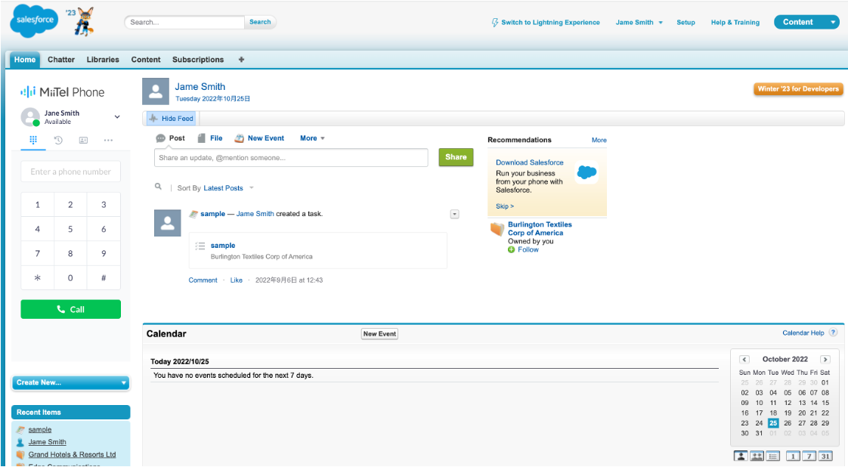Viewport: 848px width, 467px height.
Task: Expand Jane Smith availability status chevron
Action: click(x=117, y=116)
